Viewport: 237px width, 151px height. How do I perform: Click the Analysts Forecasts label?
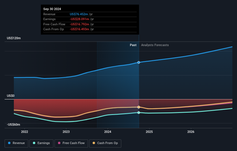point(155,45)
